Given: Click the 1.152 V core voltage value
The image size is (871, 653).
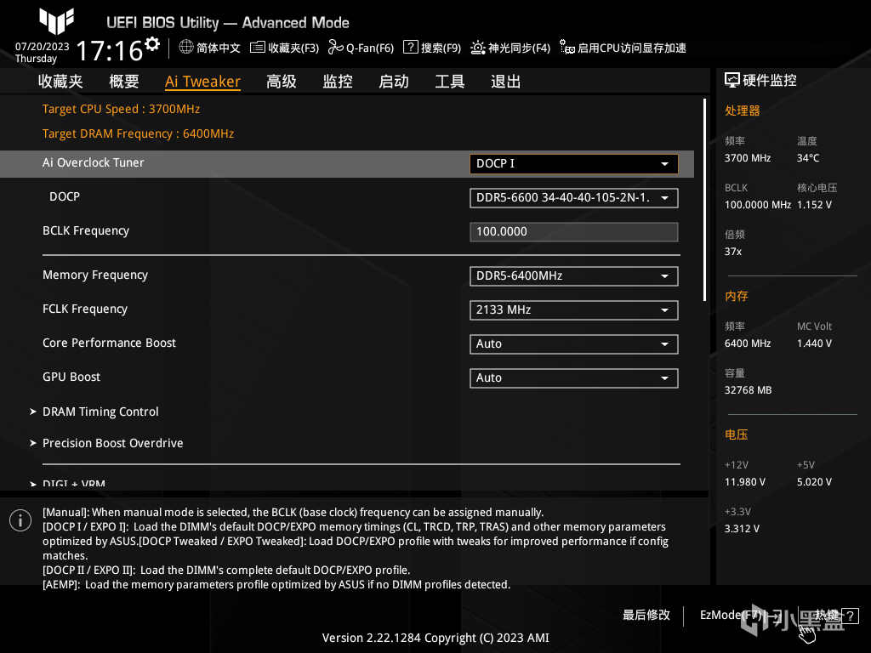Looking at the screenshot, I should click(814, 205).
